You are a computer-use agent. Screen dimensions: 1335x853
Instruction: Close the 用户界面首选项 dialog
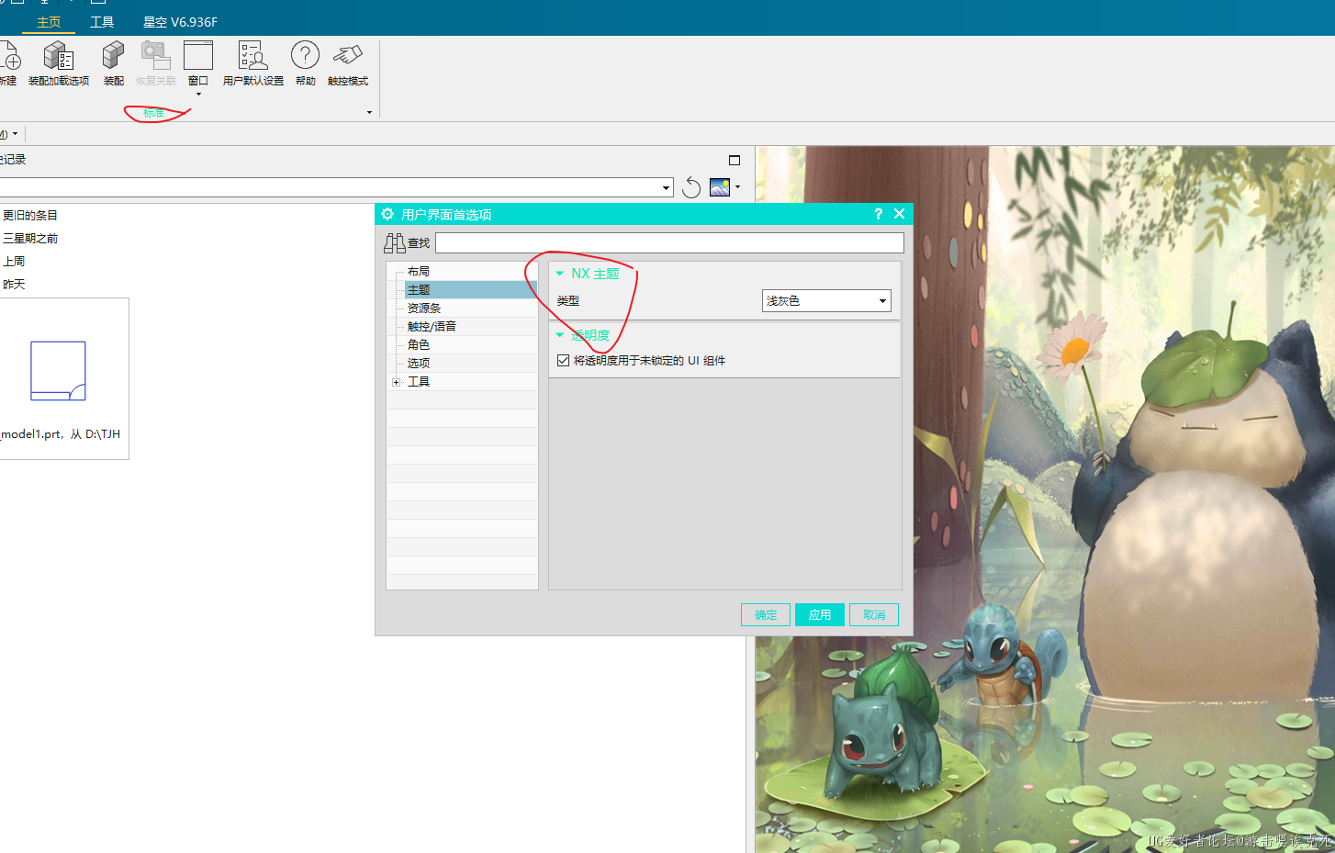point(900,214)
